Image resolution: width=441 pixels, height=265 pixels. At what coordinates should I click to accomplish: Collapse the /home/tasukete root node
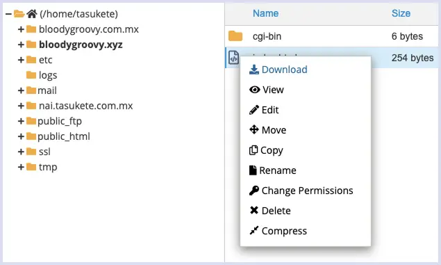click(9, 14)
